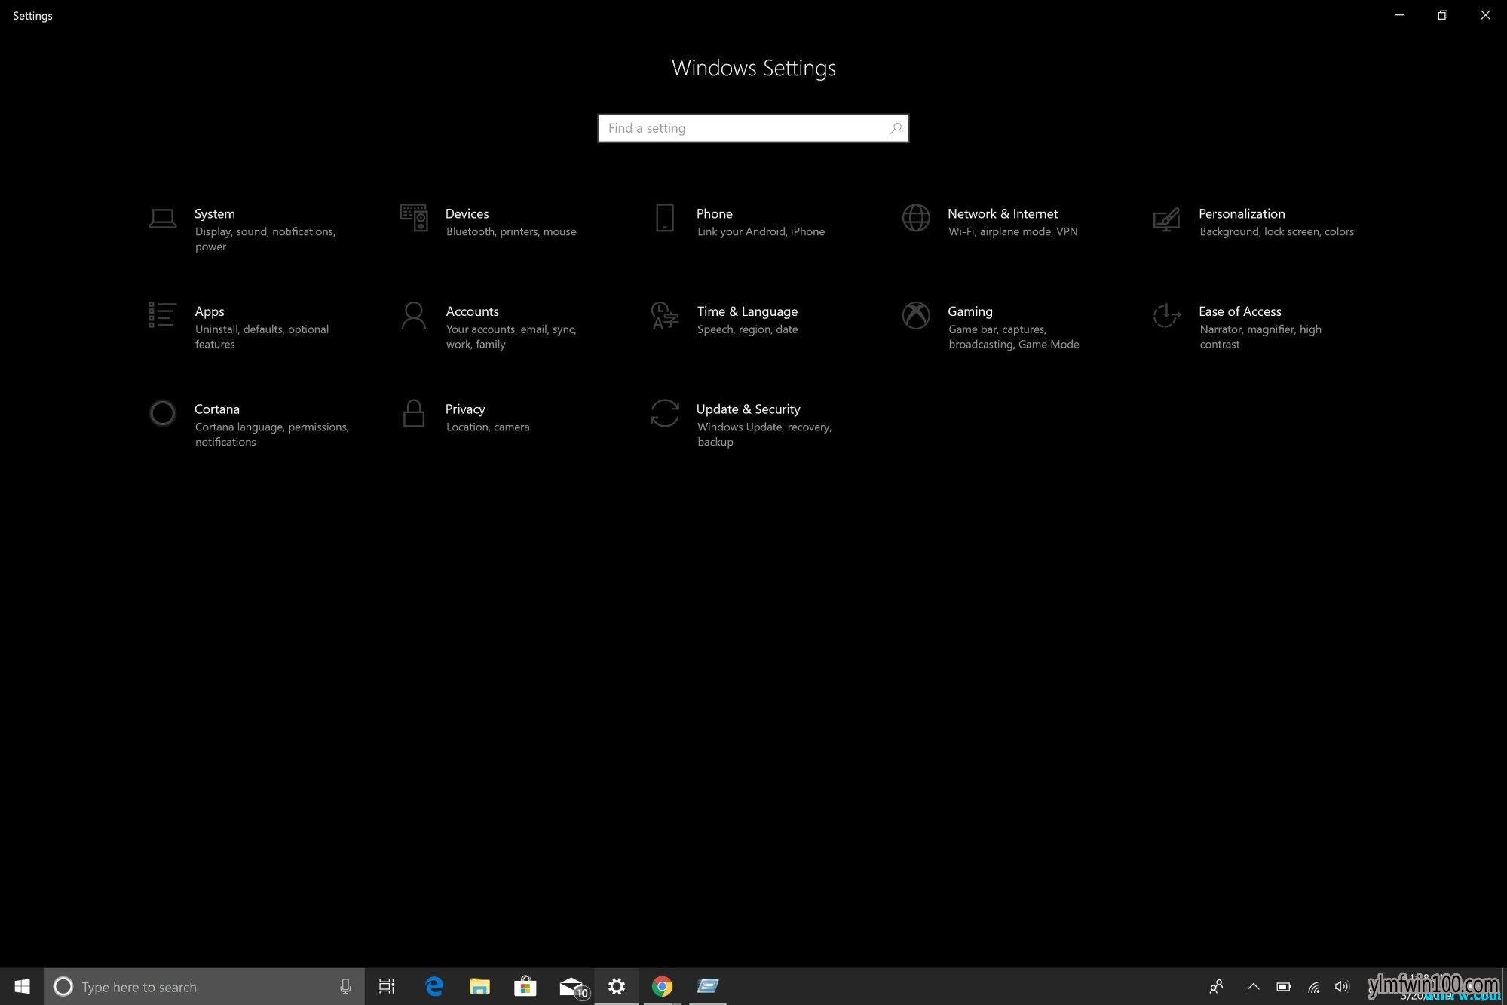Select Phone link Android iPhone settings
1507x1005 pixels.
(752, 221)
